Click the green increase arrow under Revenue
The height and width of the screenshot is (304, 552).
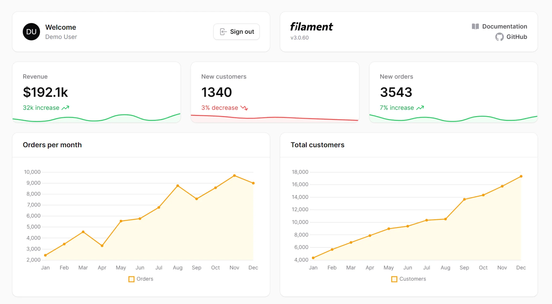[65, 108]
